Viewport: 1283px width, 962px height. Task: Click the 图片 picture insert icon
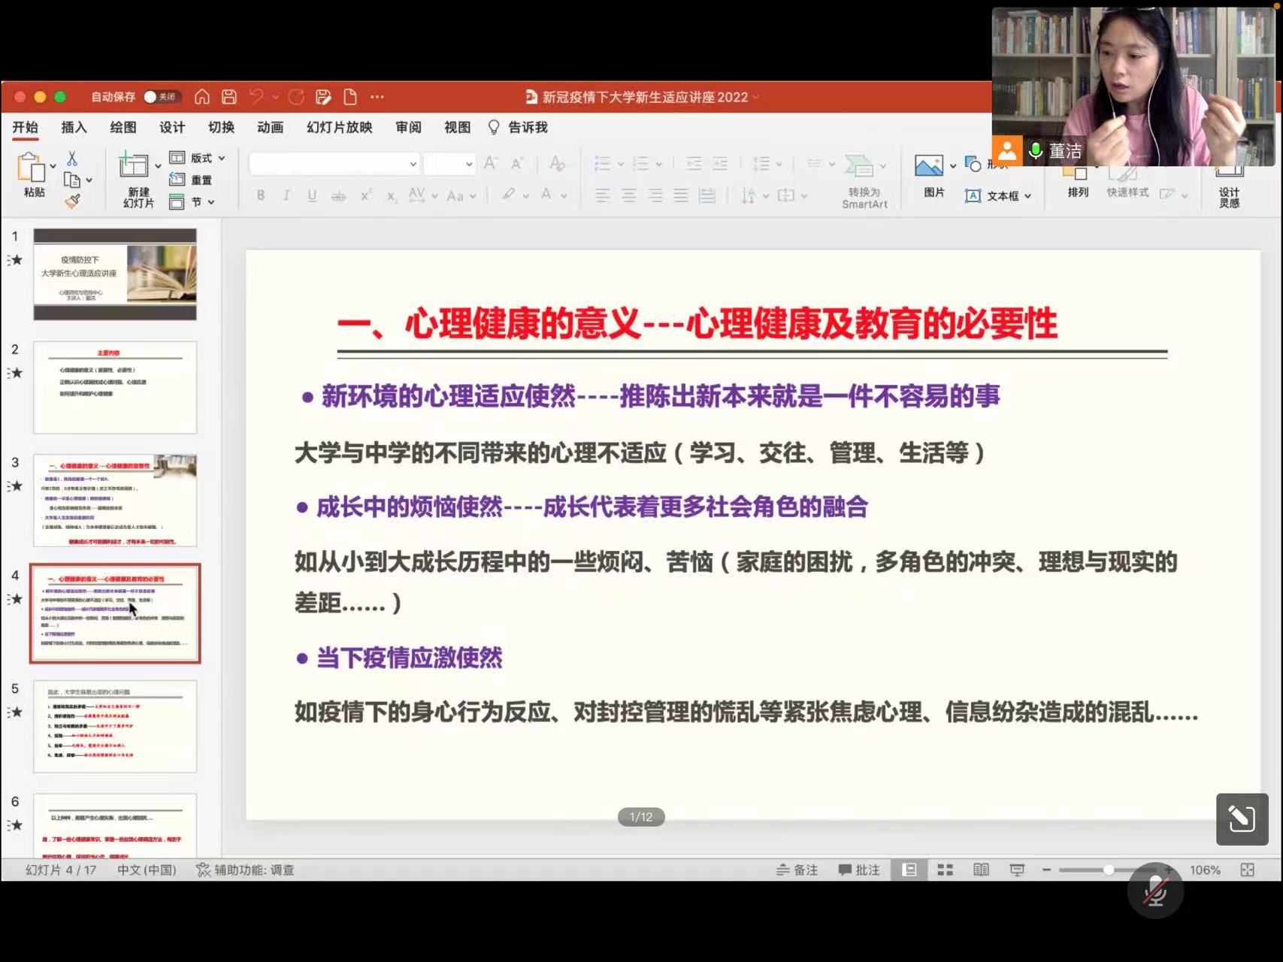pos(929,166)
